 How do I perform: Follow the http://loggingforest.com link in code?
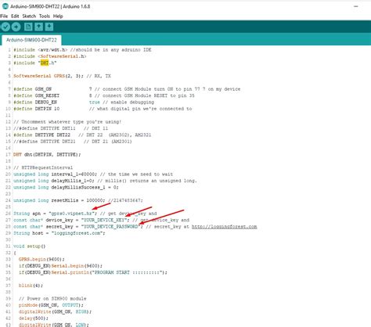coord(225,227)
